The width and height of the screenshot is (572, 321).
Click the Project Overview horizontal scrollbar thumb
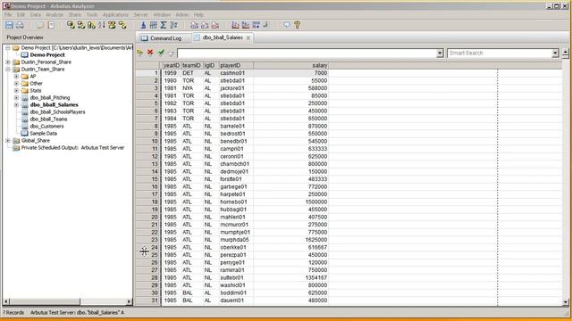click(45, 301)
